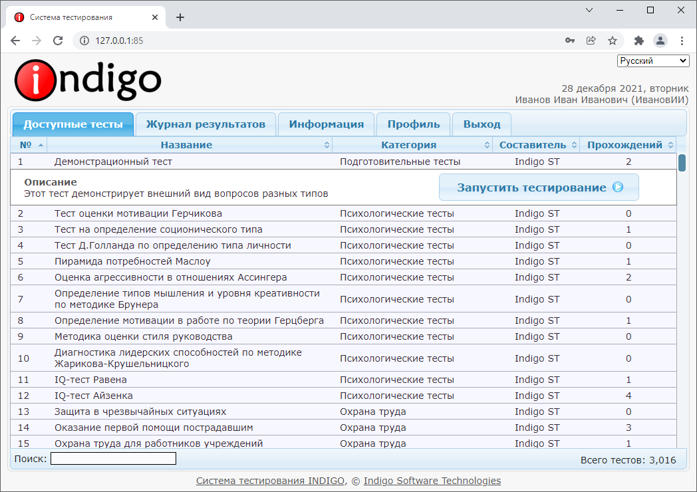Click the Всего тестов: 3,016 counter

coord(628,460)
